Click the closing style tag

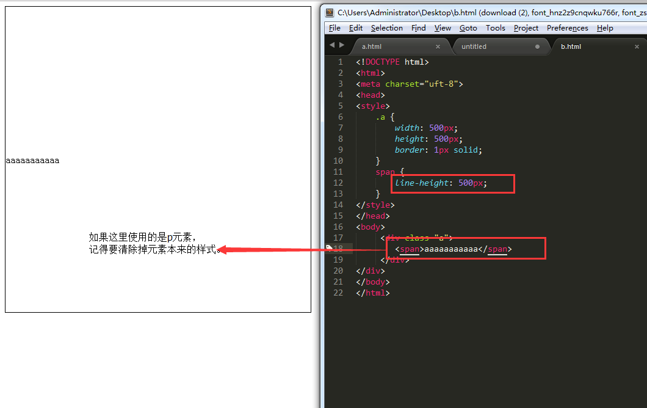375,205
